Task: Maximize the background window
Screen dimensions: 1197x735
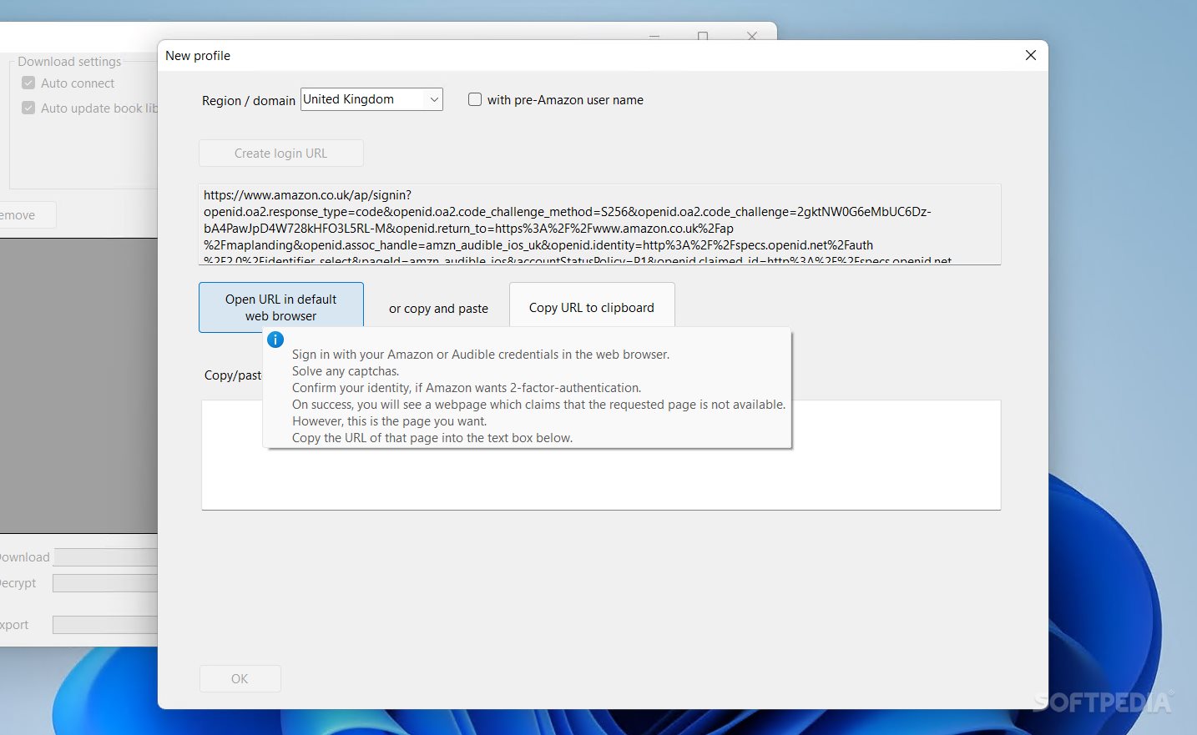Action: [x=703, y=36]
